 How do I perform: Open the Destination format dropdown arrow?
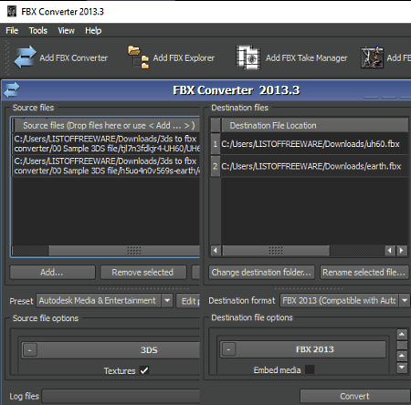coord(405,300)
